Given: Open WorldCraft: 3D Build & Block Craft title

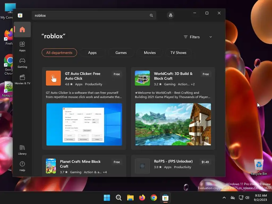Looking at the screenshot, I should (173, 76).
